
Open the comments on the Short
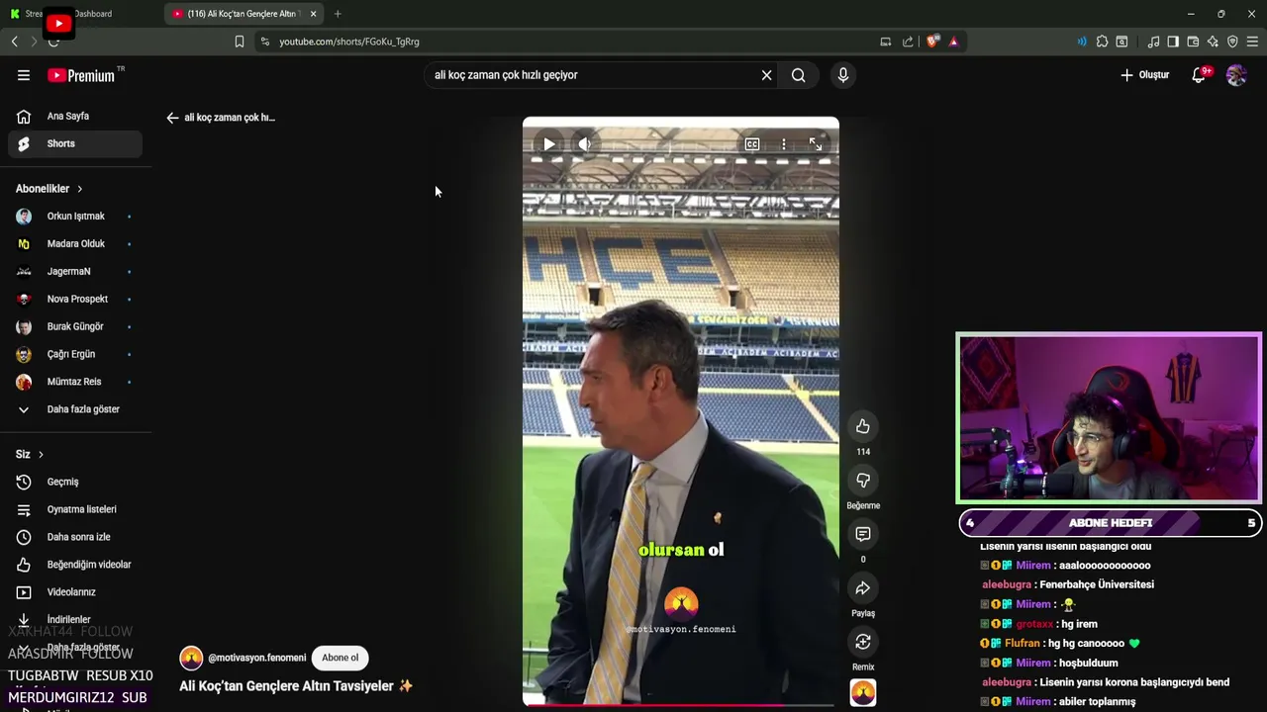pyautogui.click(x=863, y=534)
